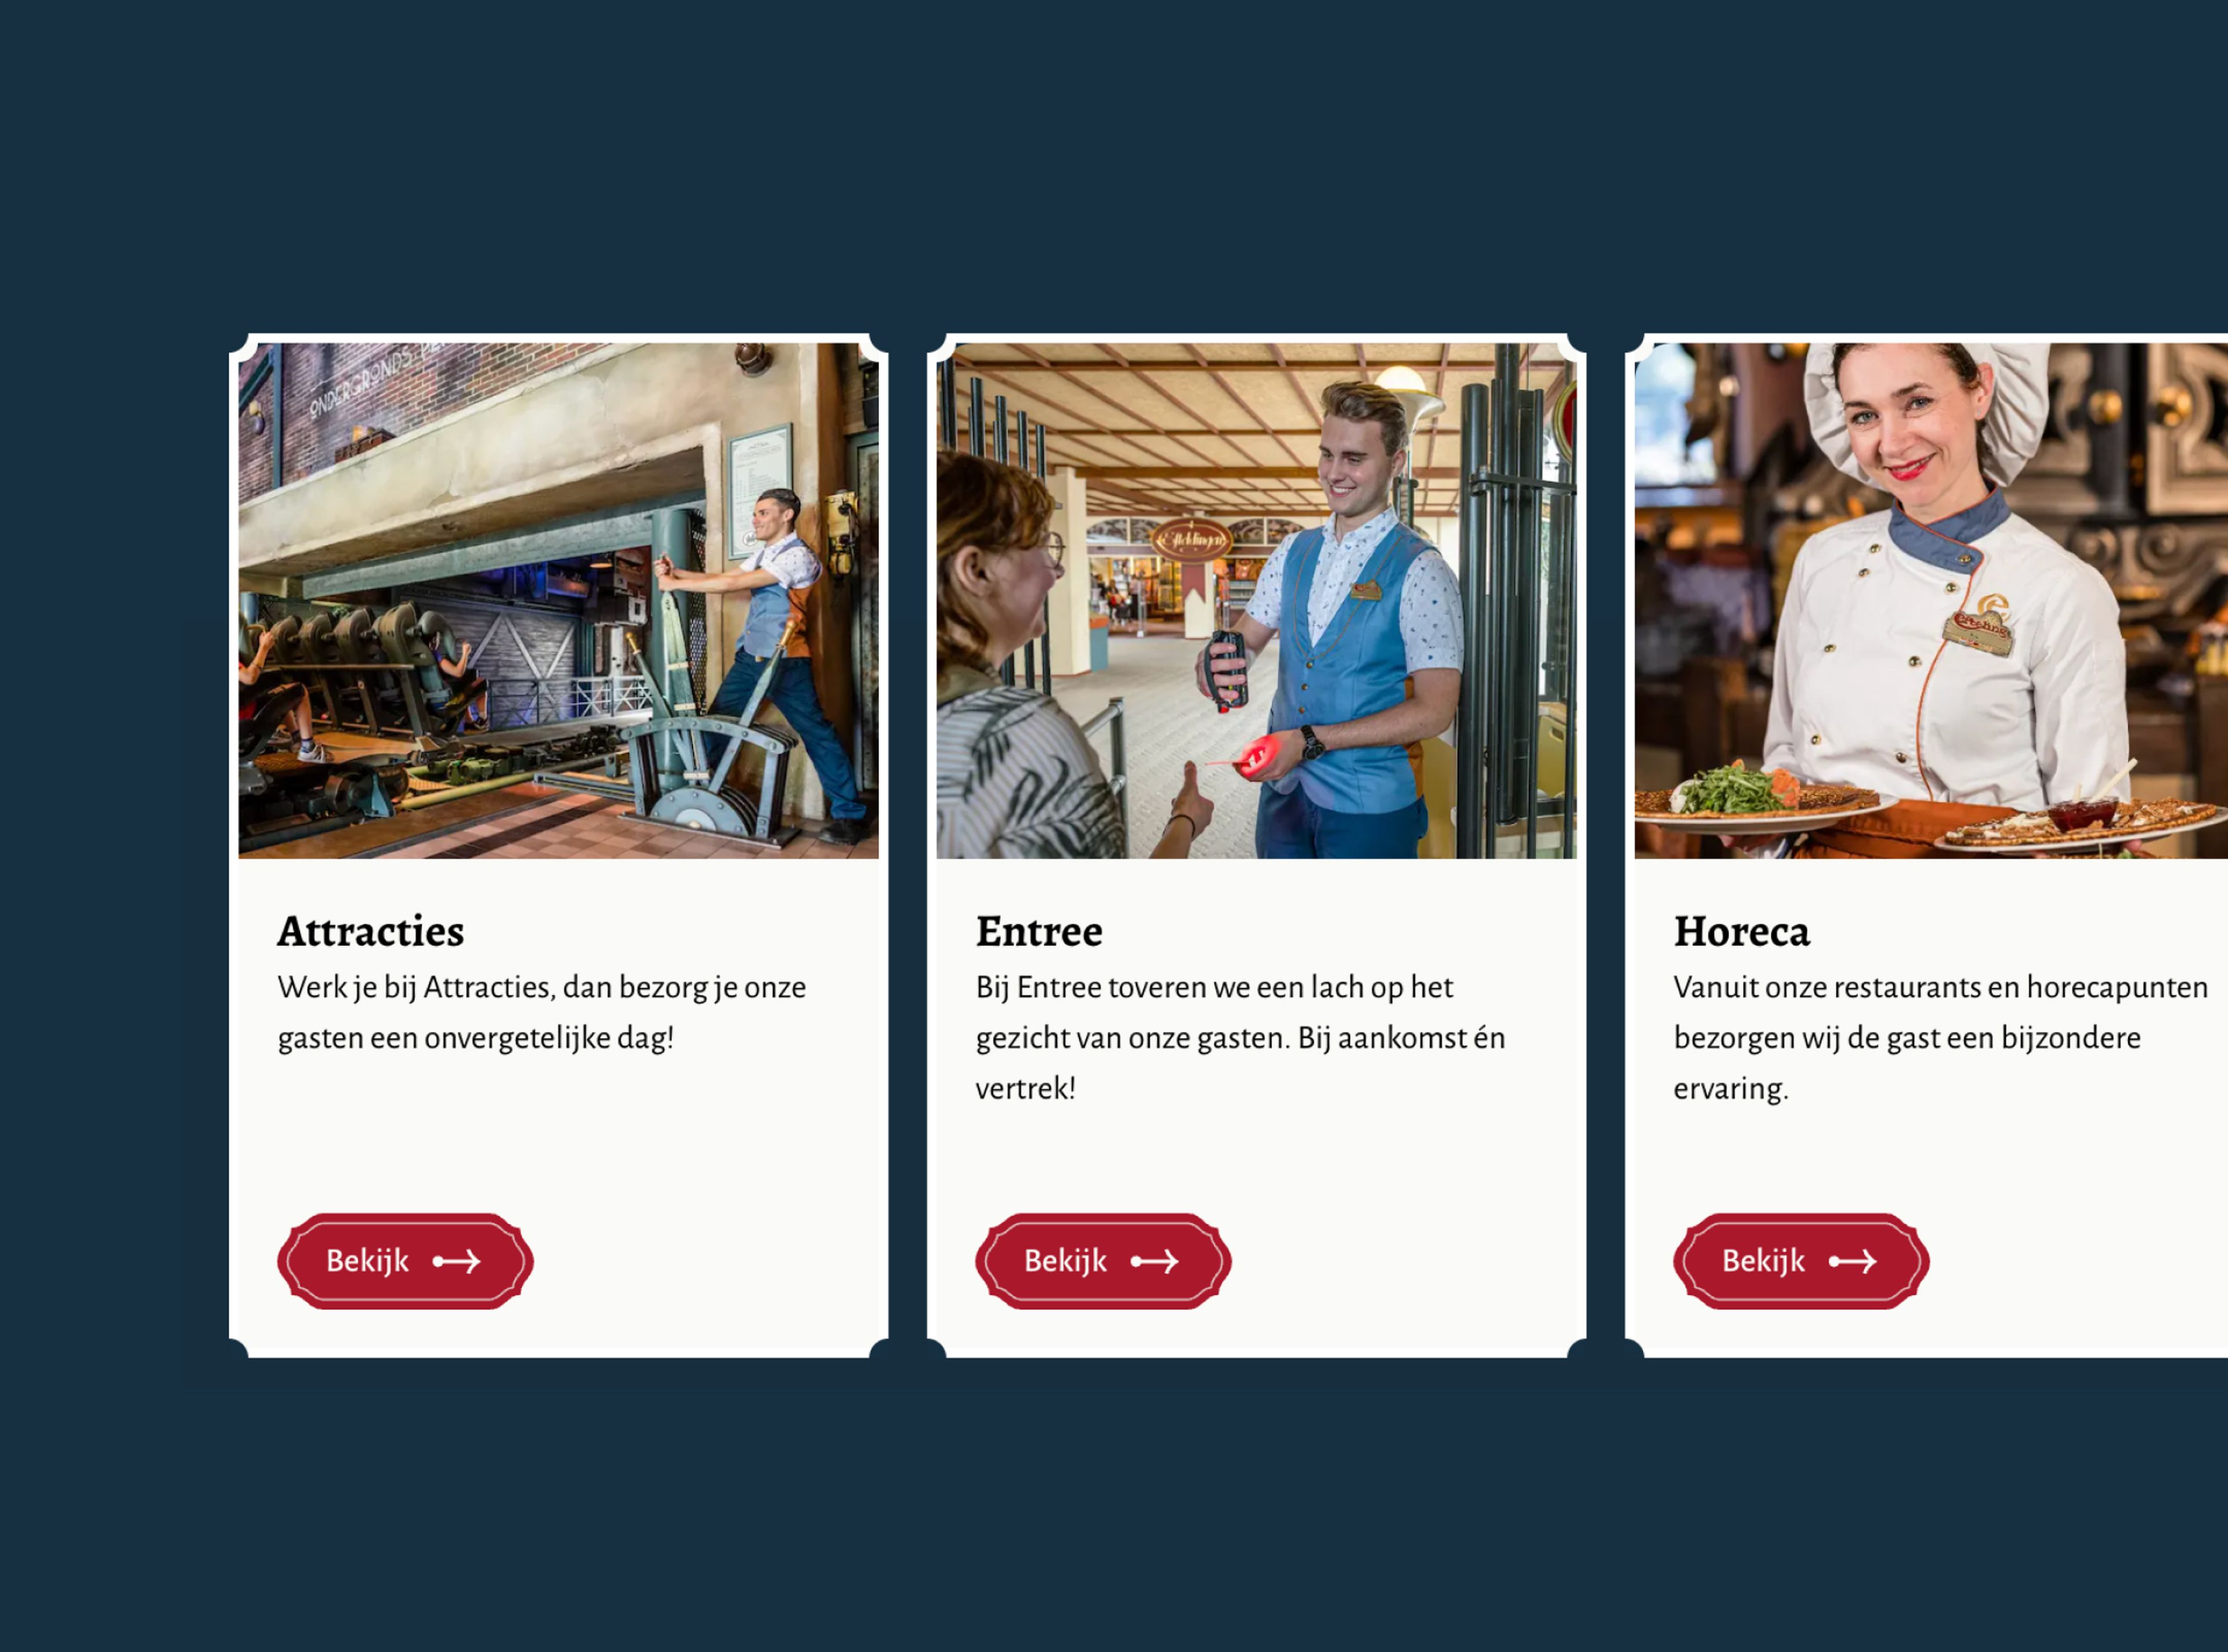Click the 'Bij Entree toveren we' description text
Viewport: 2228px width, 1652px height.
pyautogui.click(x=1240, y=1037)
